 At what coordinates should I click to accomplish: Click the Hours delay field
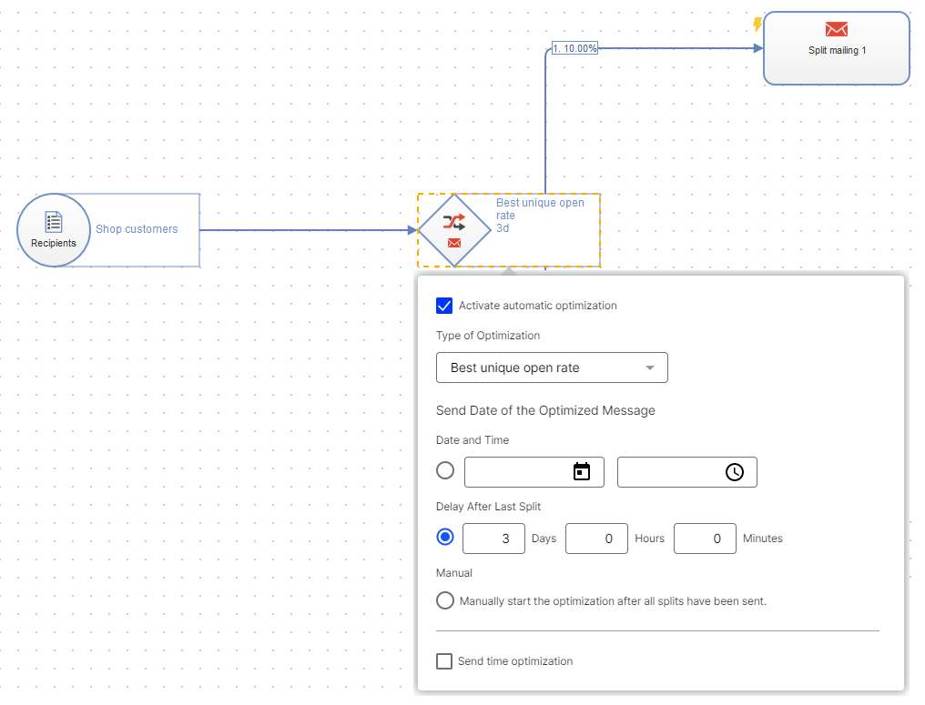(596, 539)
